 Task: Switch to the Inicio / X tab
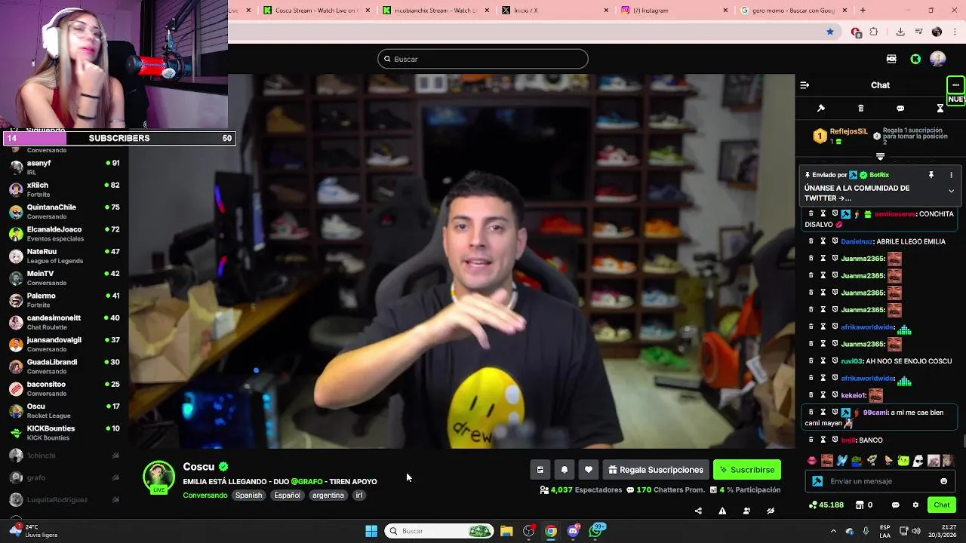[555, 11]
